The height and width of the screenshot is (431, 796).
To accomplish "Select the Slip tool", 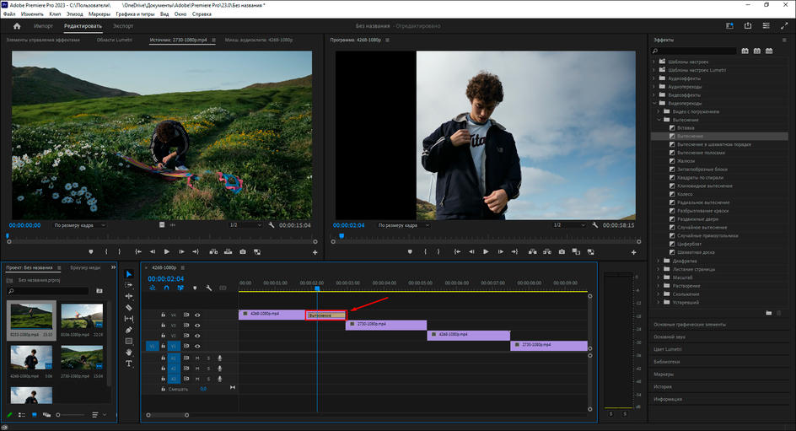I will point(129,319).
